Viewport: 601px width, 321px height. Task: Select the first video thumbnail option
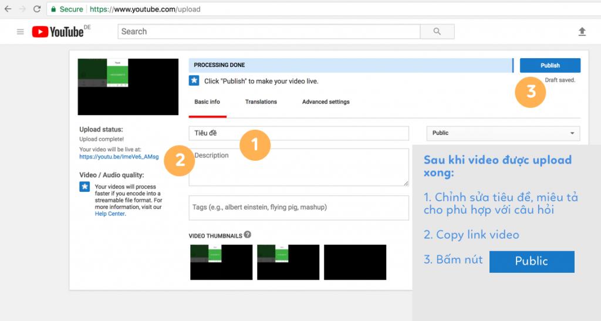(221, 262)
